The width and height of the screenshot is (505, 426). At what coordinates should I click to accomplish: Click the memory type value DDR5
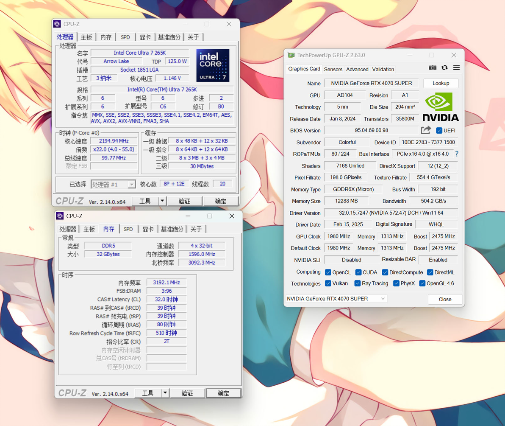(x=108, y=246)
